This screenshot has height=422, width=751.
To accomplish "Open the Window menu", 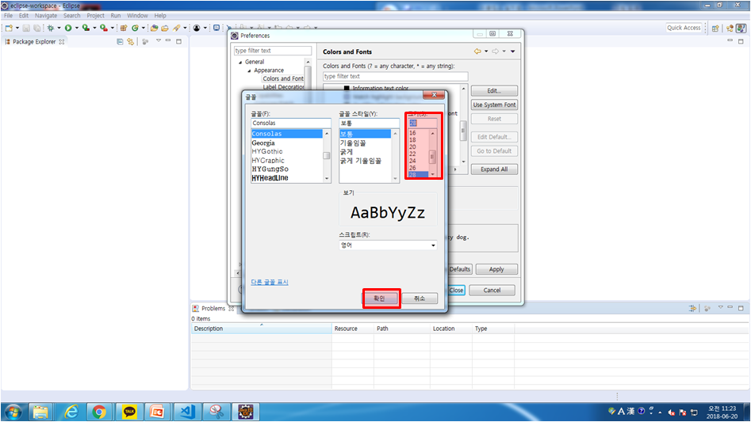I will pos(137,16).
